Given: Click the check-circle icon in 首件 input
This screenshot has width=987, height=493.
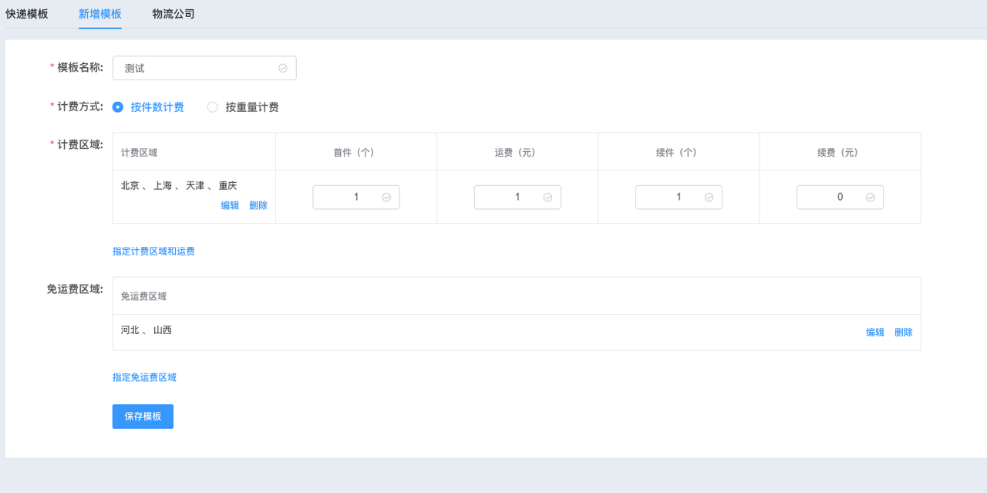Looking at the screenshot, I should [x=386, y=197].
